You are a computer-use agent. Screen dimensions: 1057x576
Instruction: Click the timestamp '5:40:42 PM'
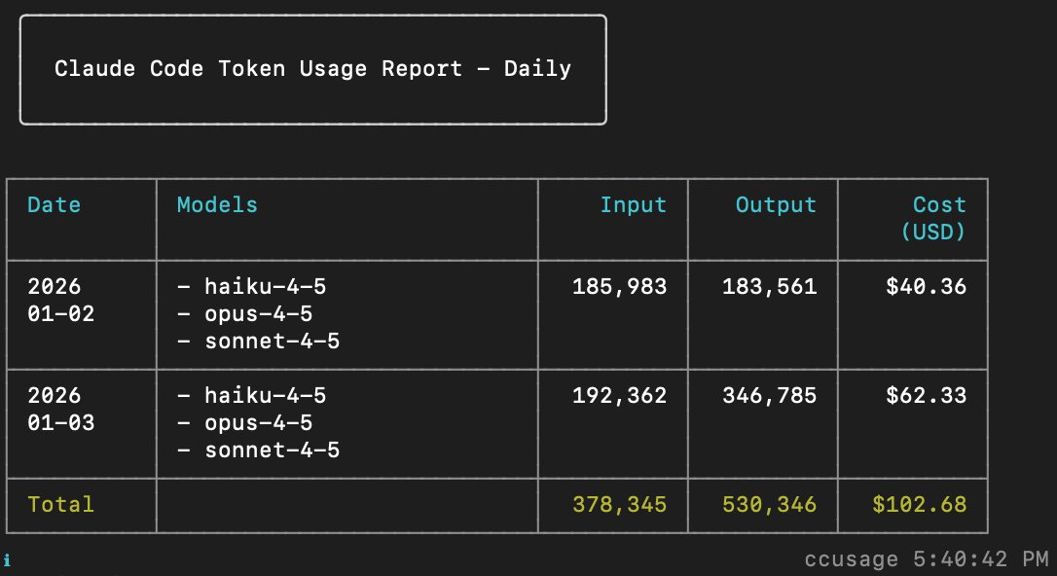coord(981,559)
